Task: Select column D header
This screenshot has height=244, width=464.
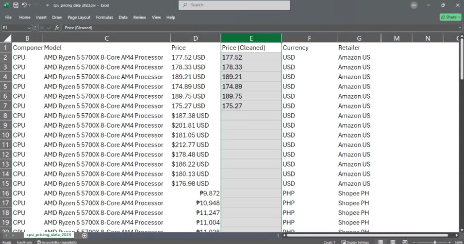Action: coord(196,38)
